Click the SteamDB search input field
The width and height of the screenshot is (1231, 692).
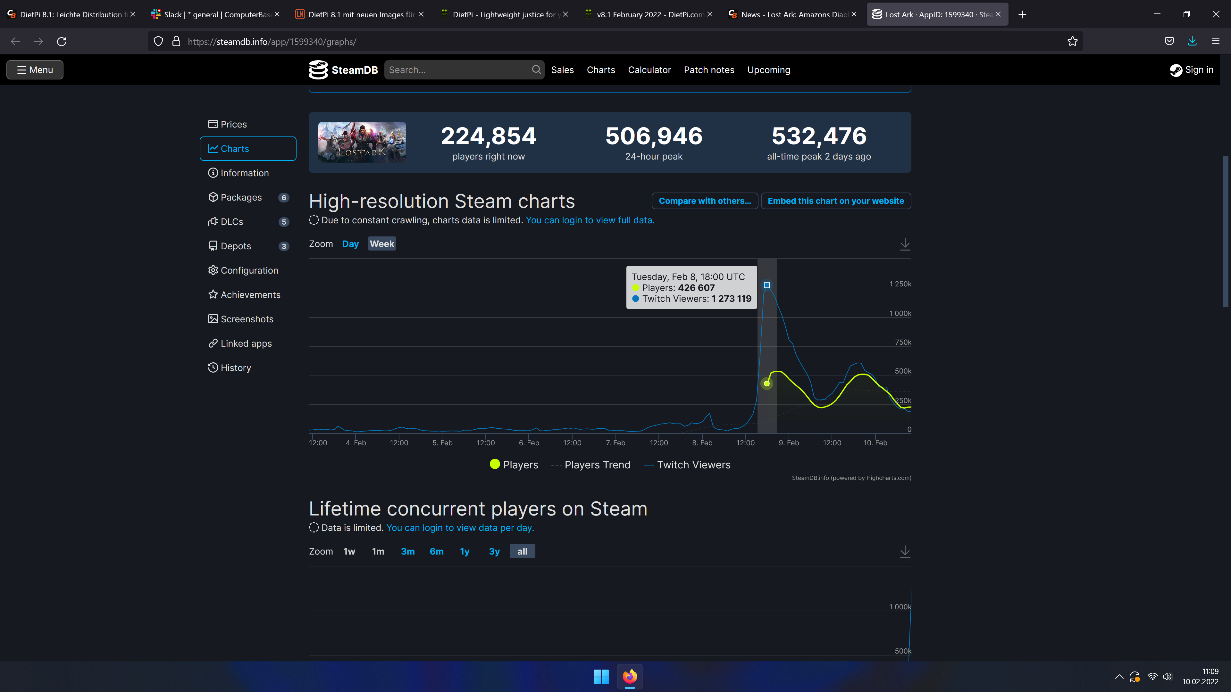(456, 70)
